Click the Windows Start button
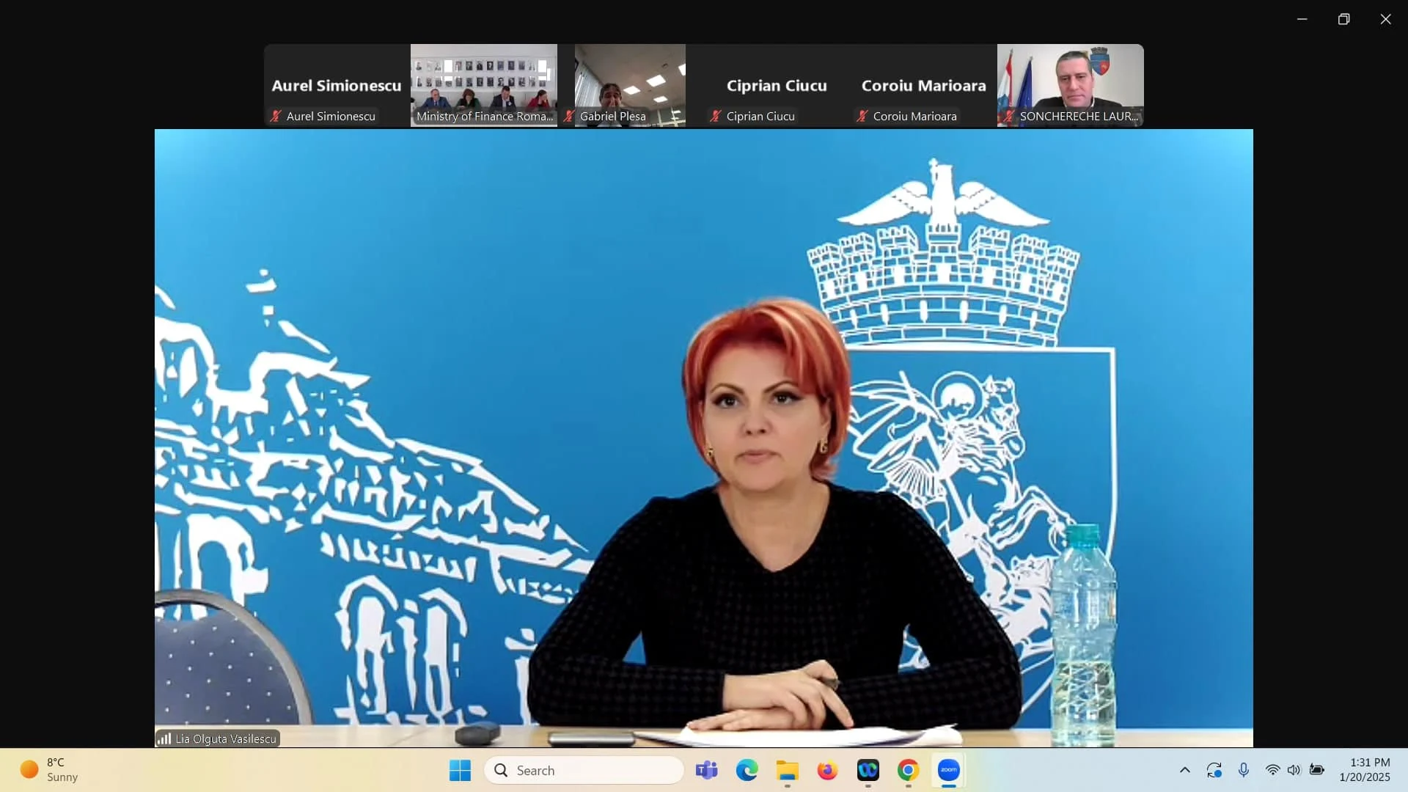This screenshot has width=1408, height=792. pos(459,770)
